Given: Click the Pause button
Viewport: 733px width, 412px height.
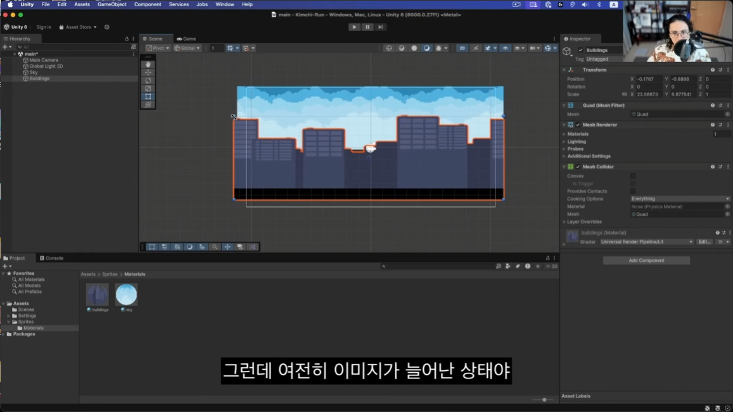Looking at the screenshot, I should point(367,27).
